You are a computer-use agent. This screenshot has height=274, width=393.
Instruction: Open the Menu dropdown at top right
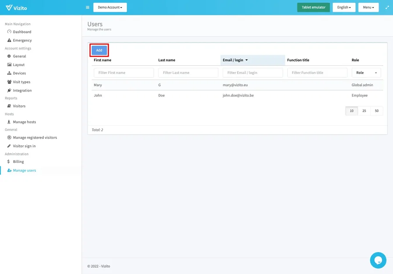(x=368, y=7)
